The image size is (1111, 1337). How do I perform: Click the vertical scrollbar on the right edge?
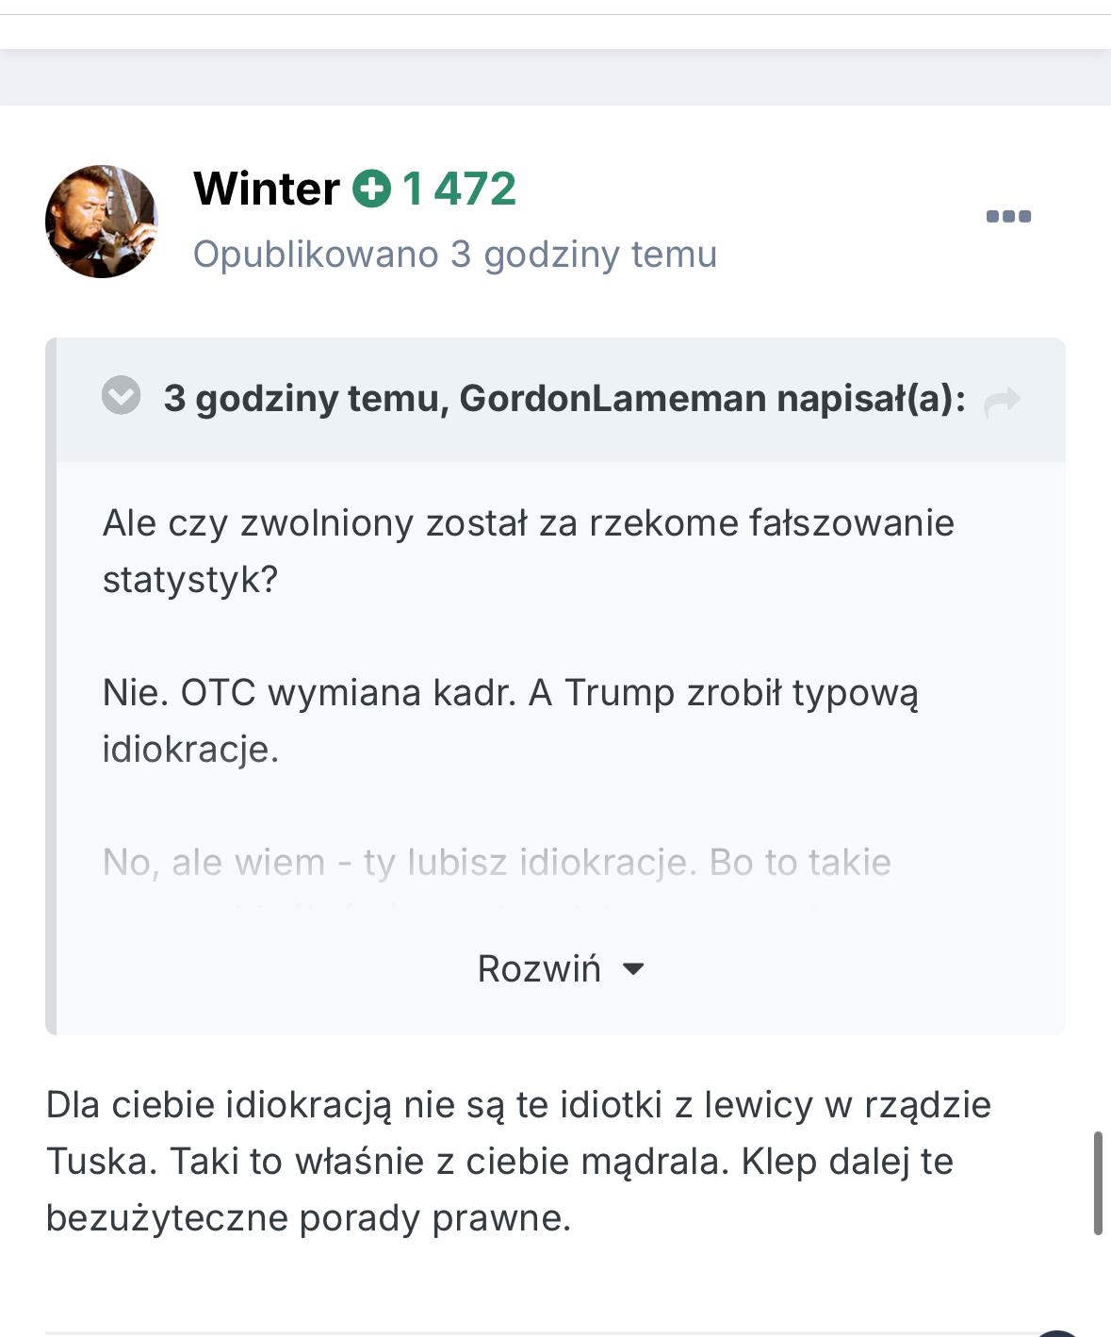click(1098, 1182)
